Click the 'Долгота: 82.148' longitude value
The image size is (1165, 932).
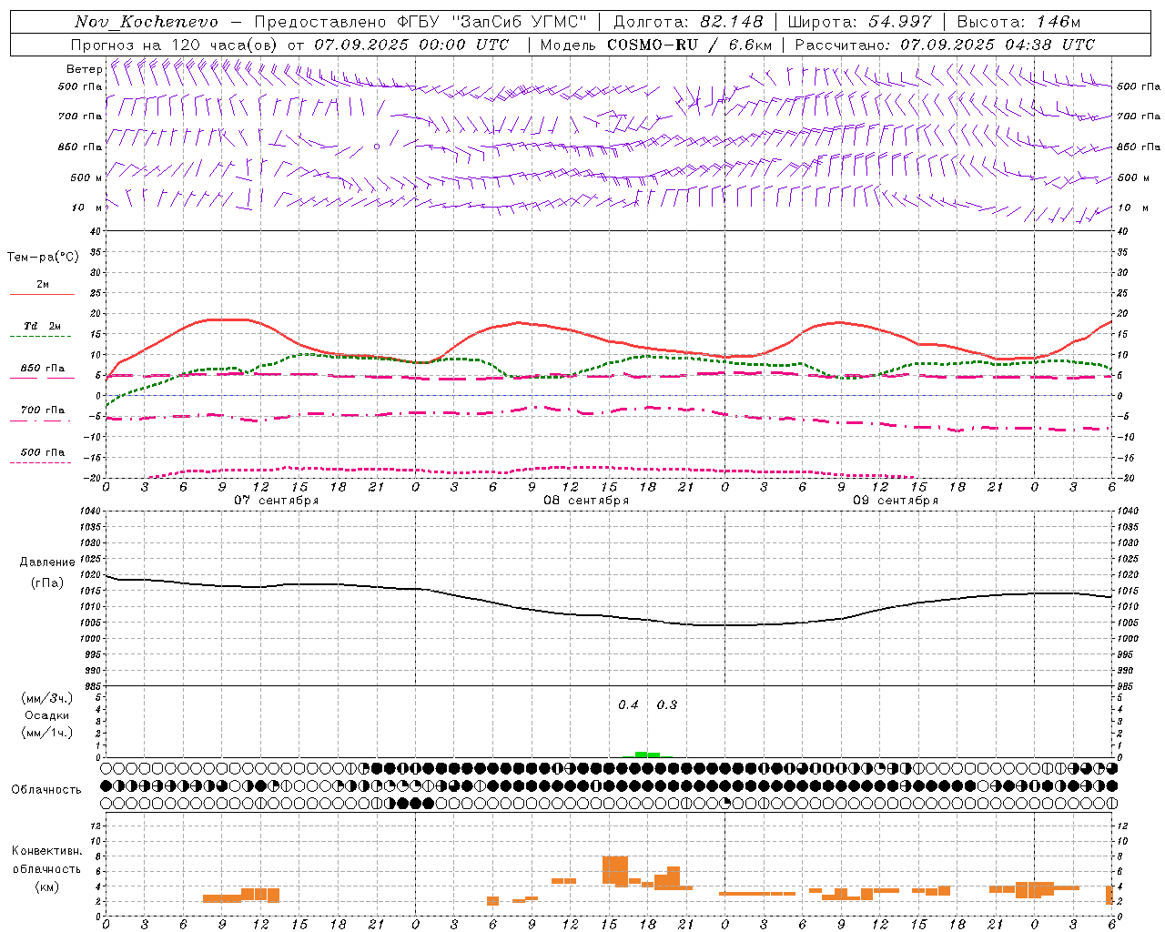688,22
